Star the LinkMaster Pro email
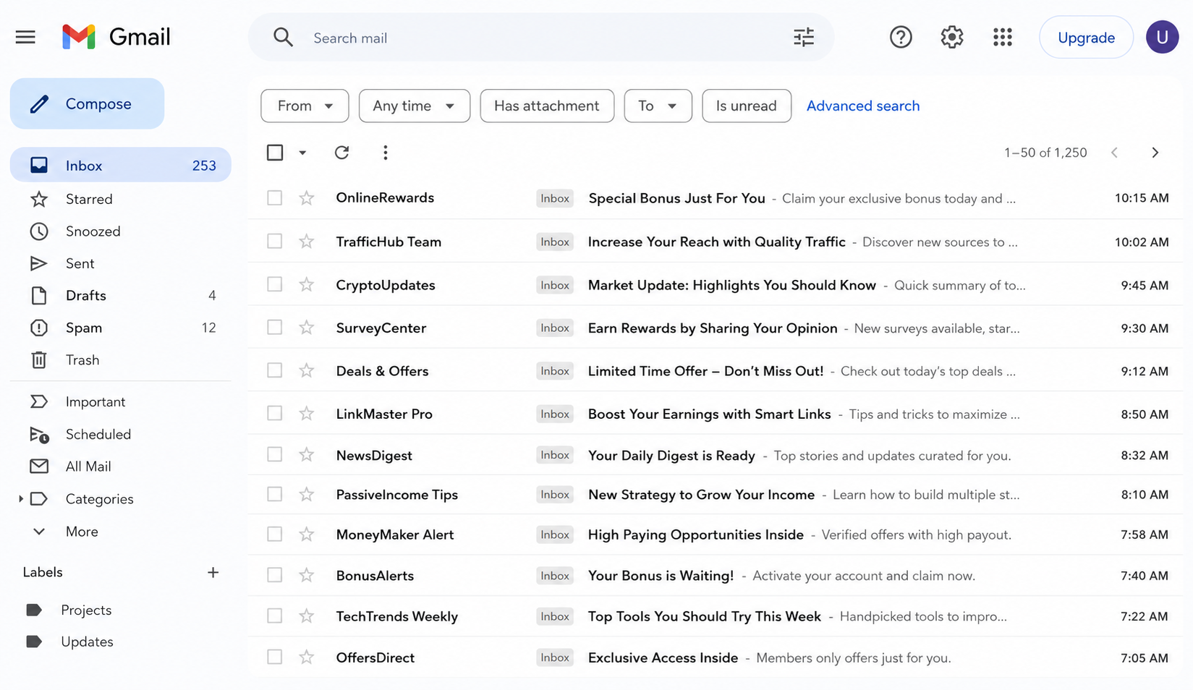This screenshot has width=1193, height=690. tap(307, 413)
